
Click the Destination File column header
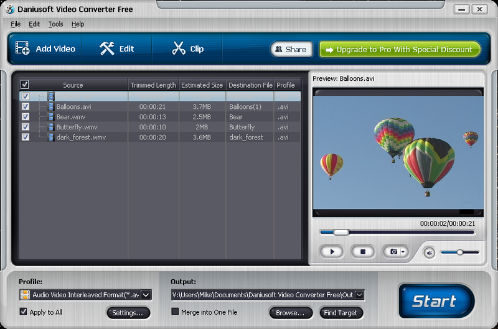click(250, 85)
